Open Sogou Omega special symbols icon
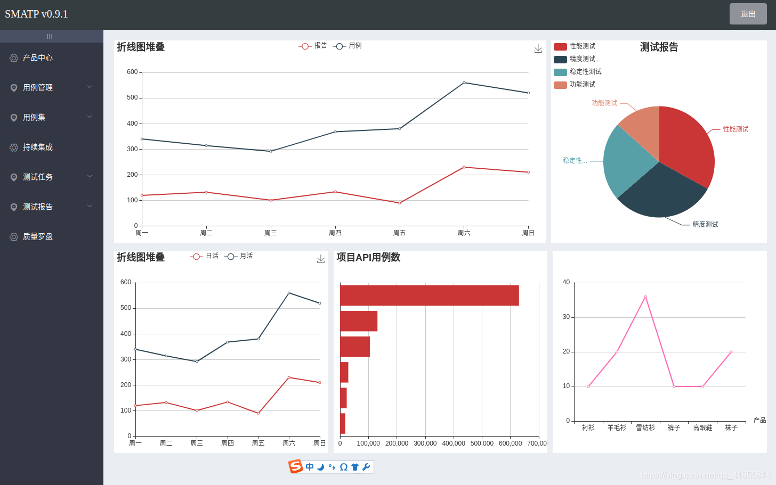This screenshot has height=485, width=776. 344,467
